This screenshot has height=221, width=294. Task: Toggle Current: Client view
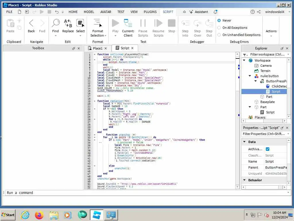coord(128,28)
